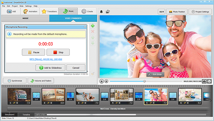Open the Edit menu
This screenshot has width=214, height=121.
(x=9, y=6)
